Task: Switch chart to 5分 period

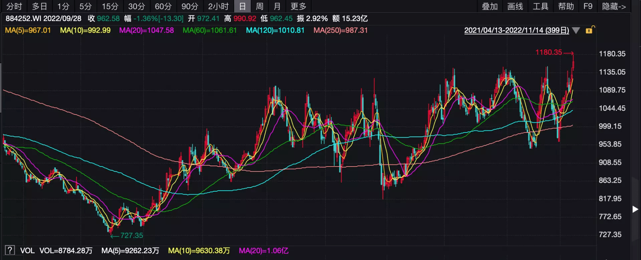Action: [x=85, y=6]
